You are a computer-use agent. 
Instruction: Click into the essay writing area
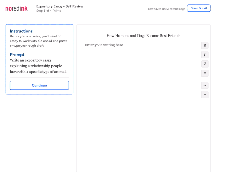[140, 45]
